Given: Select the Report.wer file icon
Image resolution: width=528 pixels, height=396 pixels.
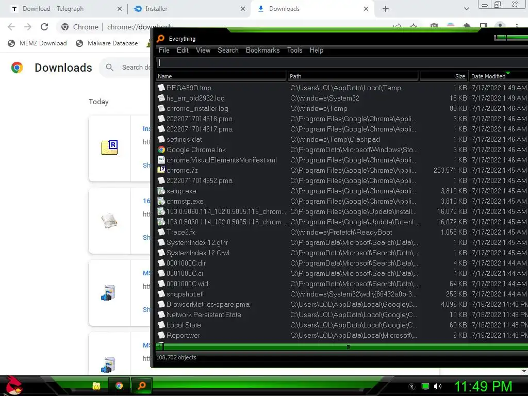Looking at the screenshot, I should click(x=161, y=335).
